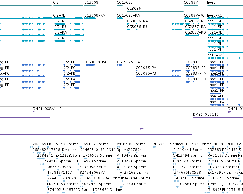Open the Cf2-RF transcript label
Screen dimensions: 243x194
click(x=60, y=38)
